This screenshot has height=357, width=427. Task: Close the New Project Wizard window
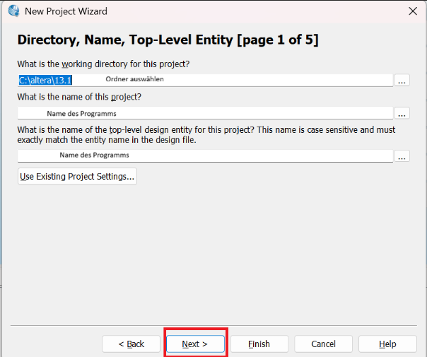click(412, 11)
